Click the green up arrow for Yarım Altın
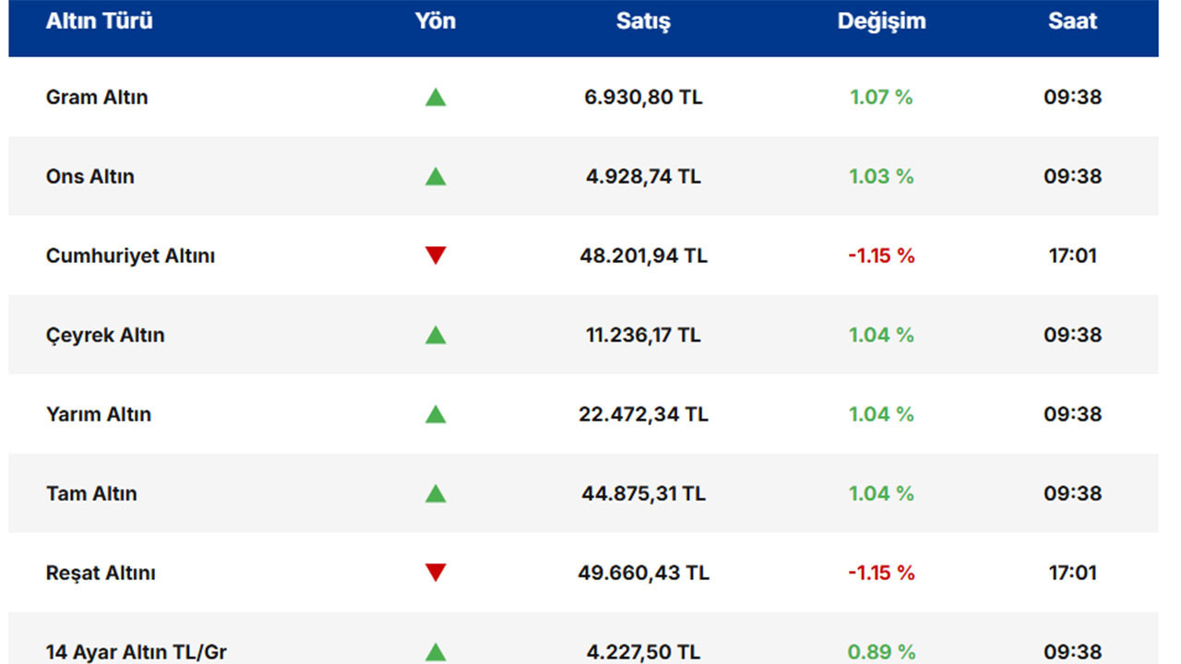 435,414
